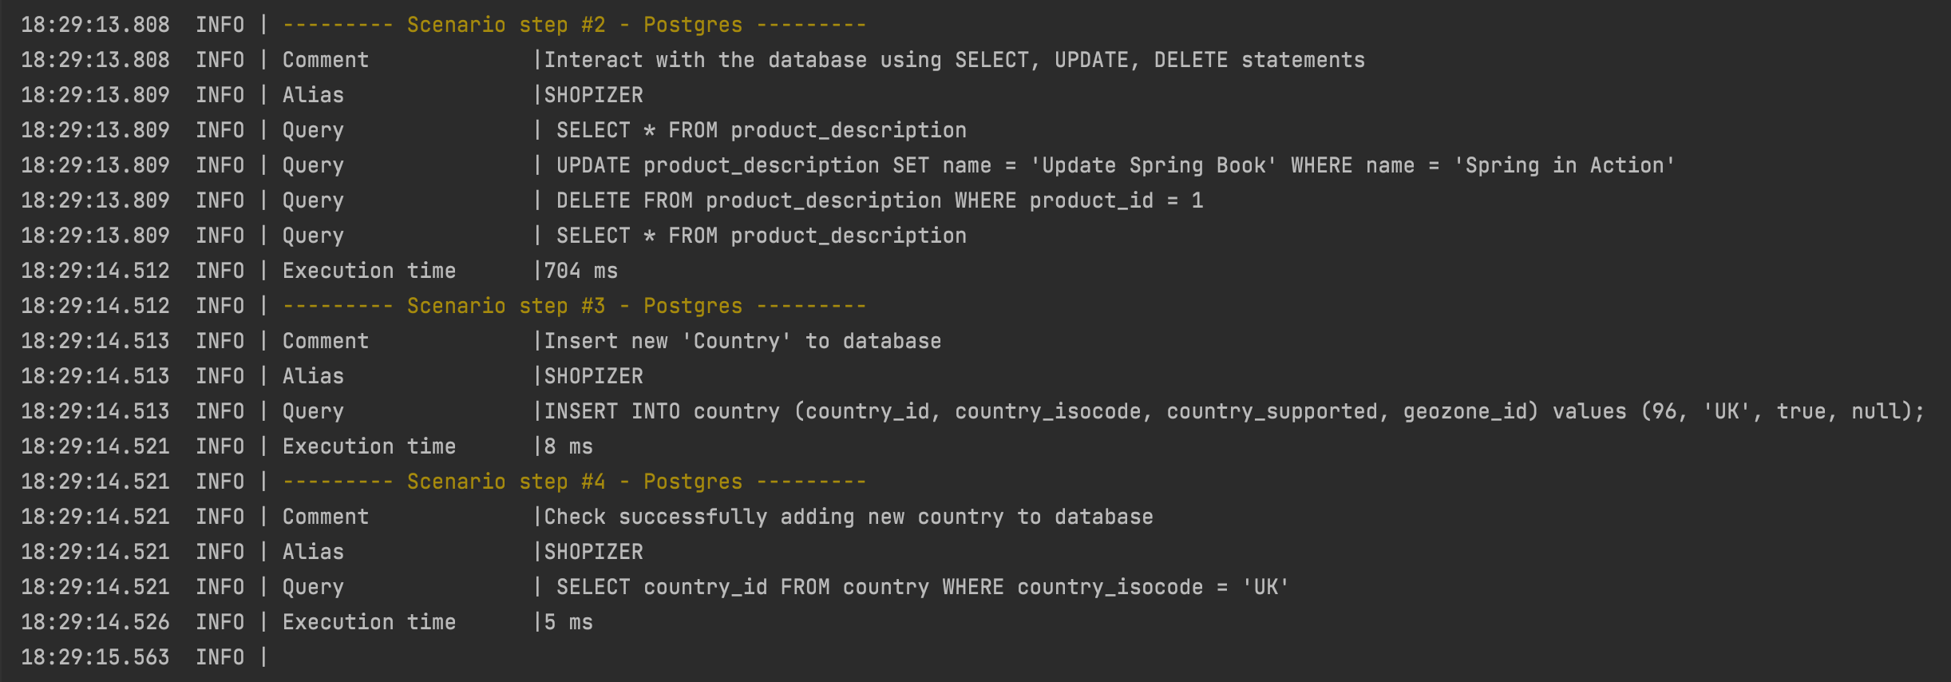Click the SHOPIZER alias under step #2
1951x682 pixels.
click(x=594, y=95)
